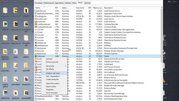179x101 pixels.
Task: Click the ShellExperienceHost process icon
Action: point(36,96)
